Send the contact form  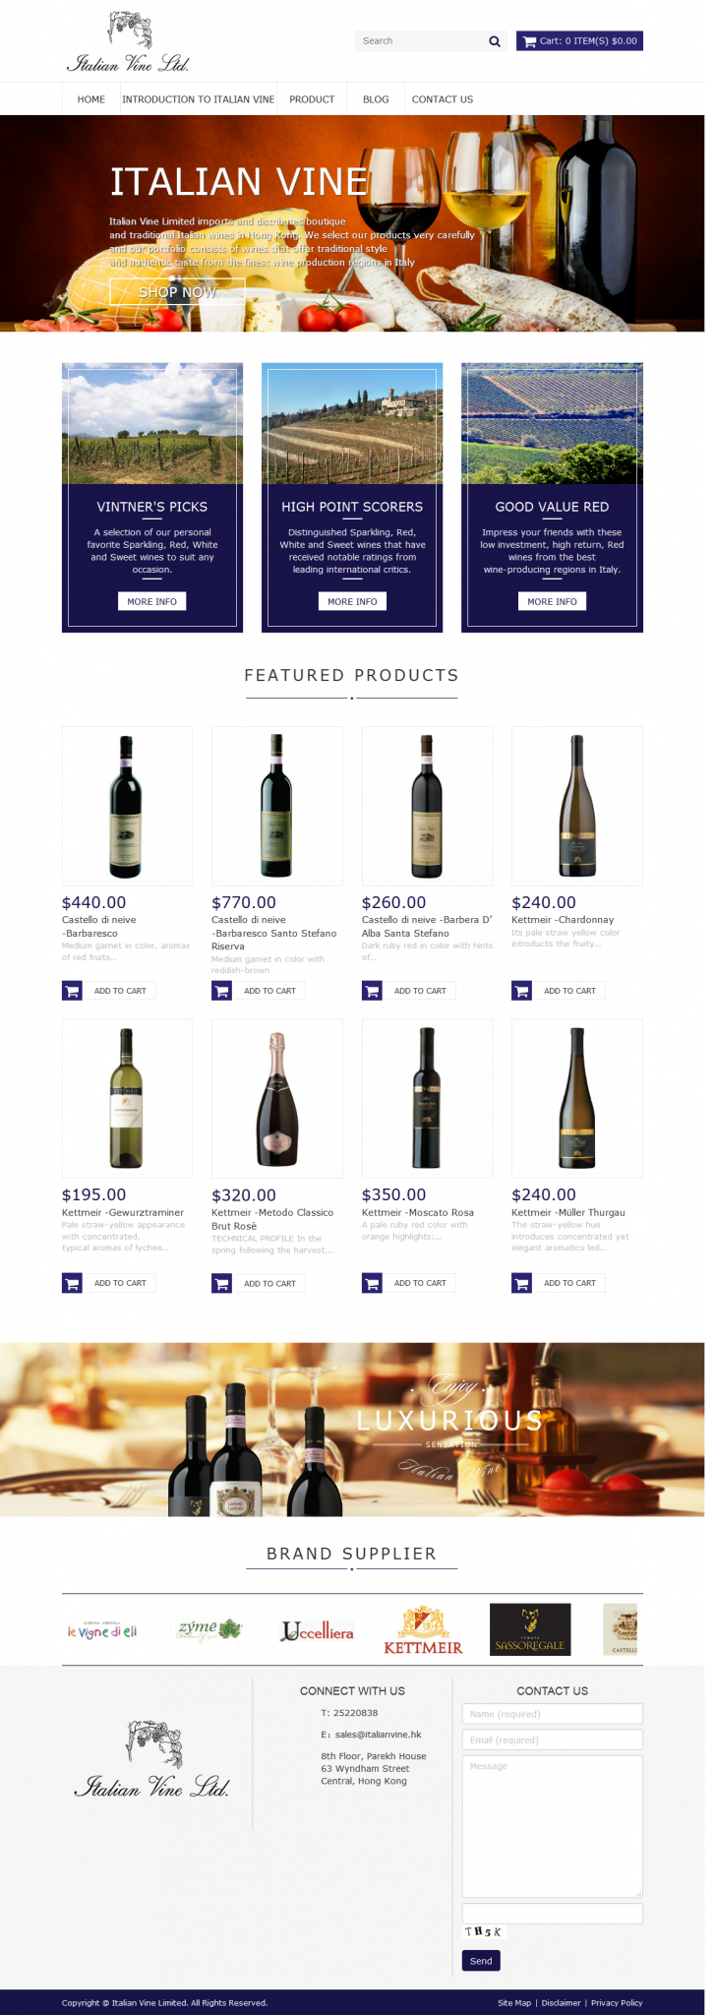click(481, 1961)
